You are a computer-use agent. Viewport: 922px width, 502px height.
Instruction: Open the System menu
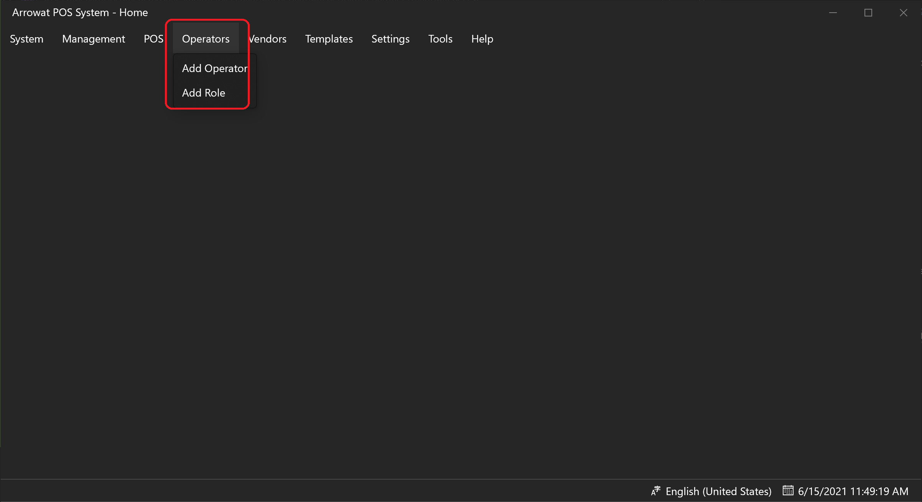coord(26,39)
